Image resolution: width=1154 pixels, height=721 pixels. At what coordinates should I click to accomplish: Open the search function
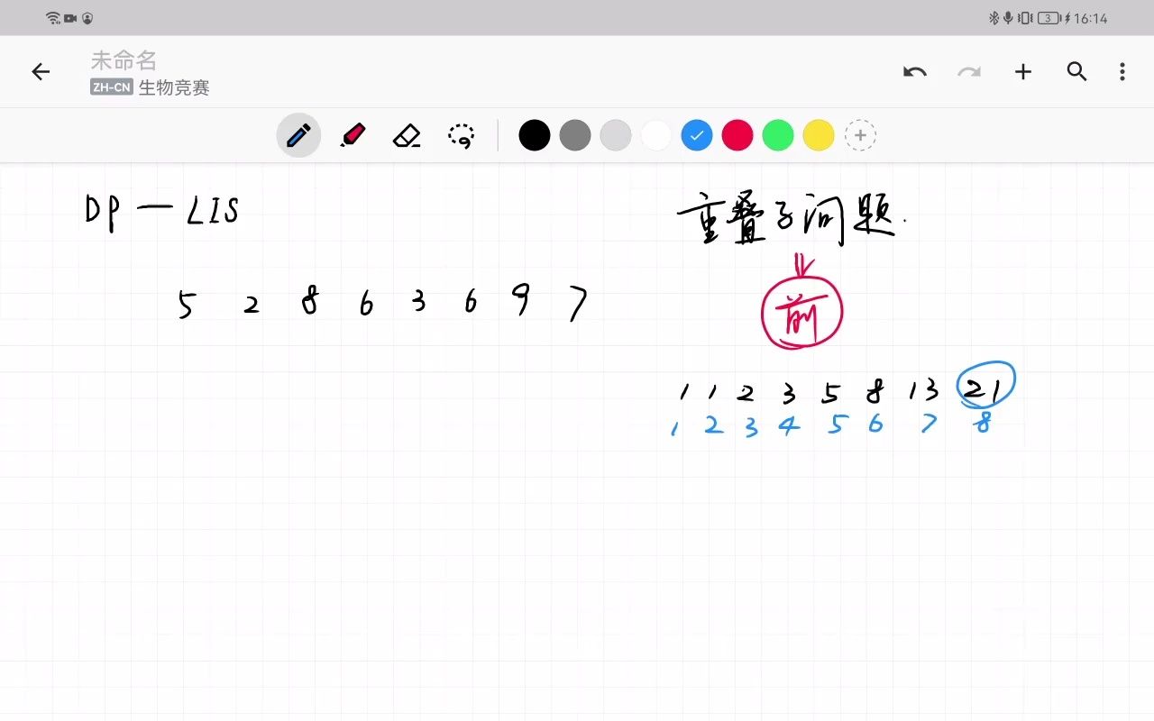(x=1077, y=71)
